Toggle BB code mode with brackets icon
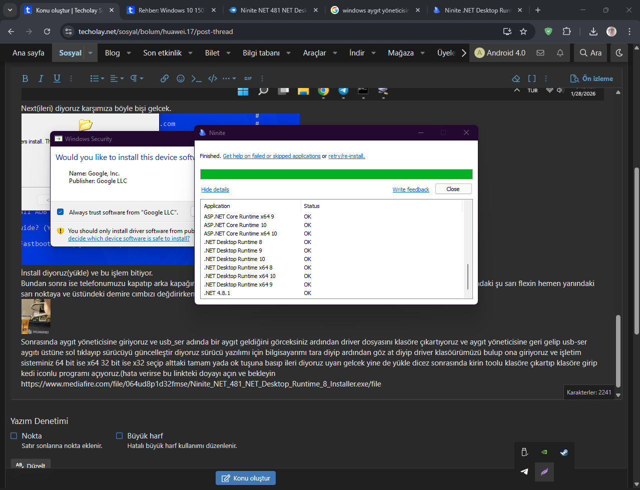This screenshot has width=640, height=490. point(532,78)
